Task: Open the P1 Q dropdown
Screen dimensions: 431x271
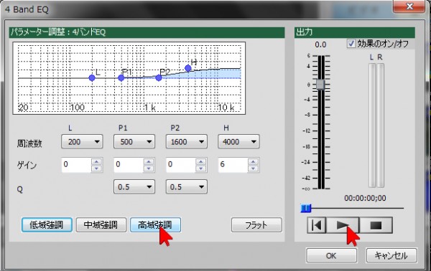Action: coord(134,187)
